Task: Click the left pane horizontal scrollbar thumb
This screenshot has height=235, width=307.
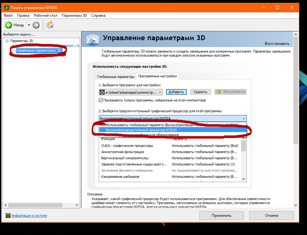Action: (x=35, y=205)
